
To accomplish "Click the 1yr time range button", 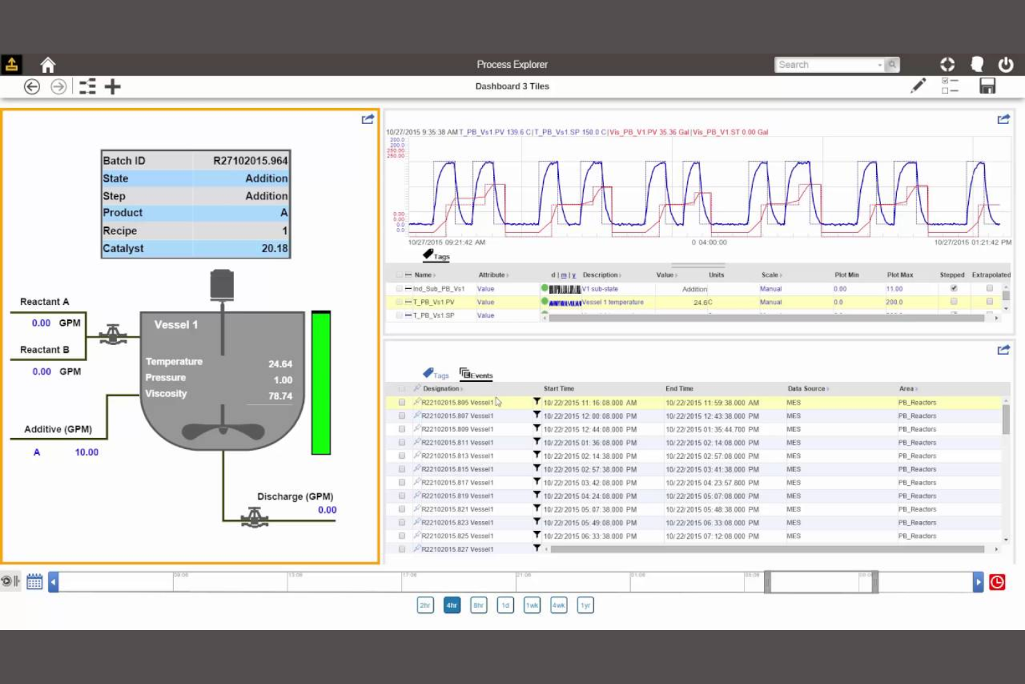I will 585,605.
